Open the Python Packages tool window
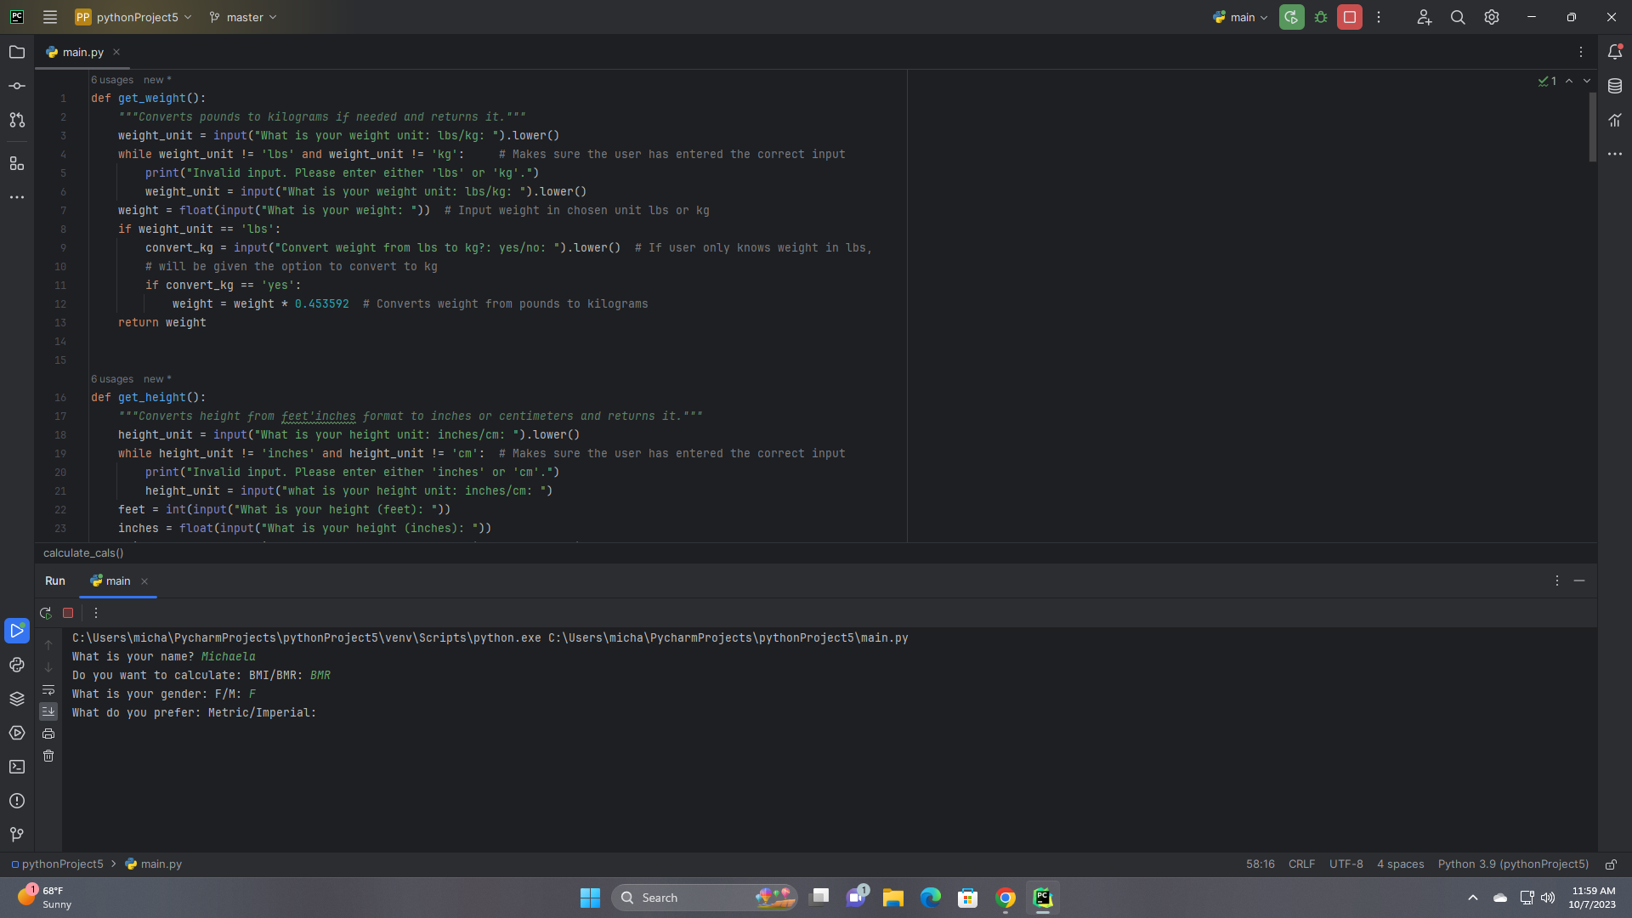The width and height of the screenshot is (1632, 918). pyautogui.click(x=17, y=699)
